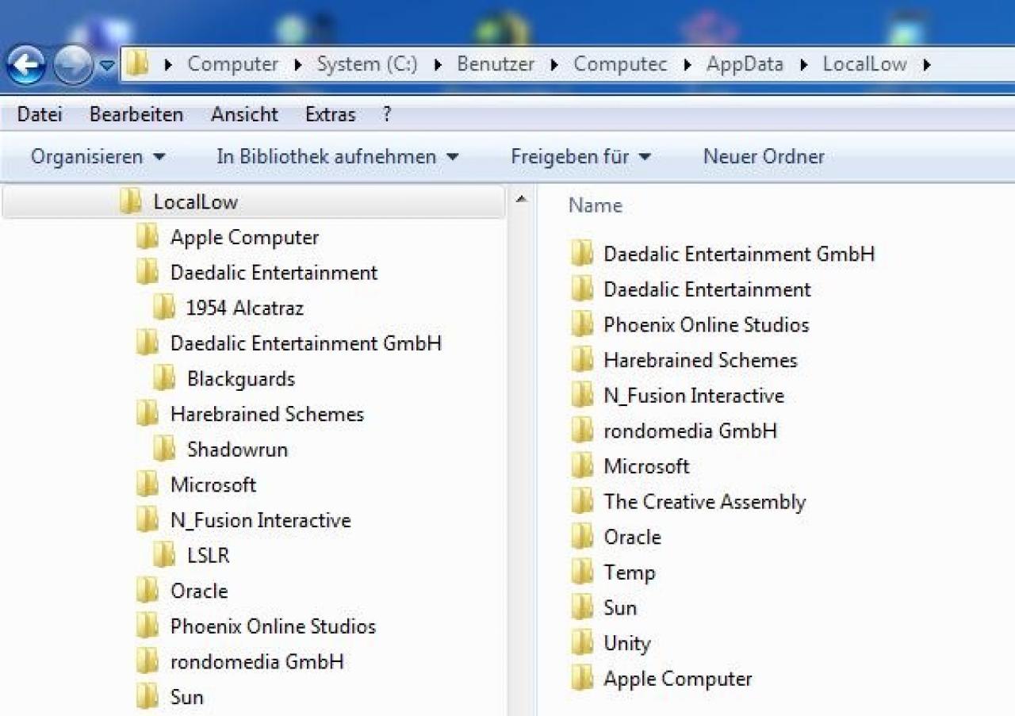Select N_Fusion Interactive in the navigation tree
This screenshot has height=716, width=1015.
coord(260,520)
